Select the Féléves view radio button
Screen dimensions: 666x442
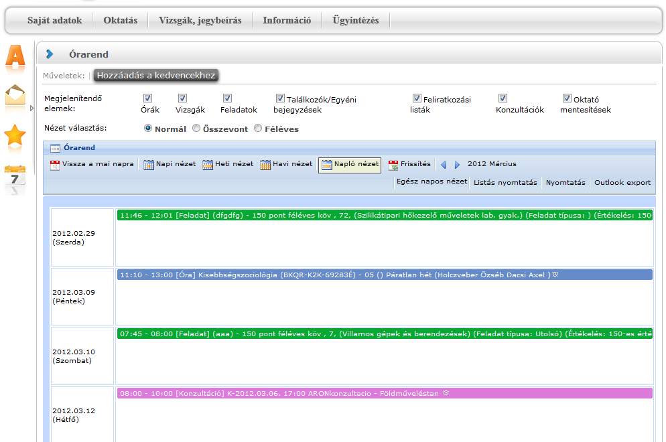(258, 128)
